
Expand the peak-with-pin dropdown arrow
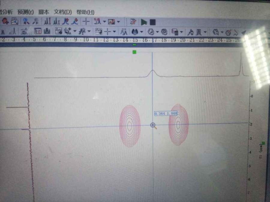click(89, 31)
